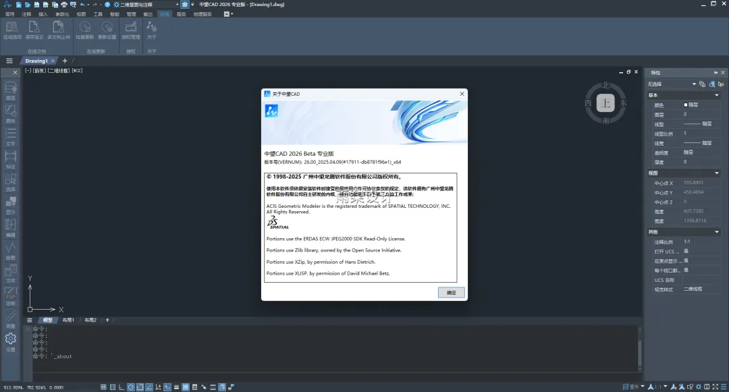Toggle snap mode table icon in status bar
The height and width of the screenshot is (392, 729).
click(x=113, y=387)
